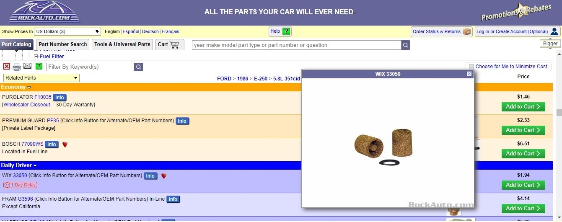Click the green question mark beside Filter By Keyword
Image resolution: width=562 pixels, height=222 pixels.
tap(39, 66)
